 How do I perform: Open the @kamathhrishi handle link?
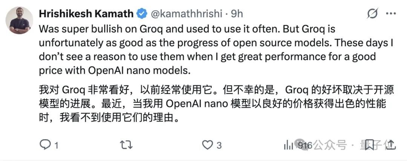click(187, 14)
